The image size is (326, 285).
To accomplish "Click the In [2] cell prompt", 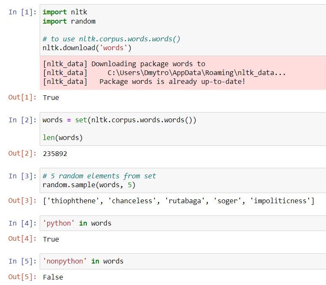I will pyautogui.click(x=22, y=120).
